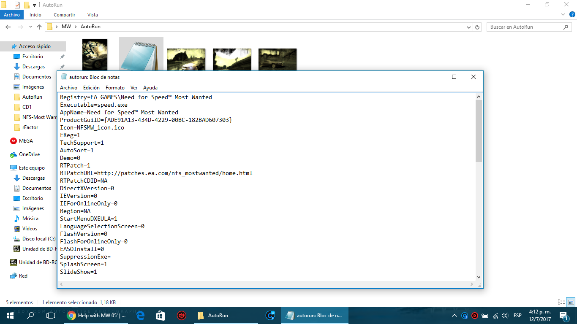Click Notepad horizontal scroll right arrow
This screenshot has height=324, width=577.
click(472, 284)
